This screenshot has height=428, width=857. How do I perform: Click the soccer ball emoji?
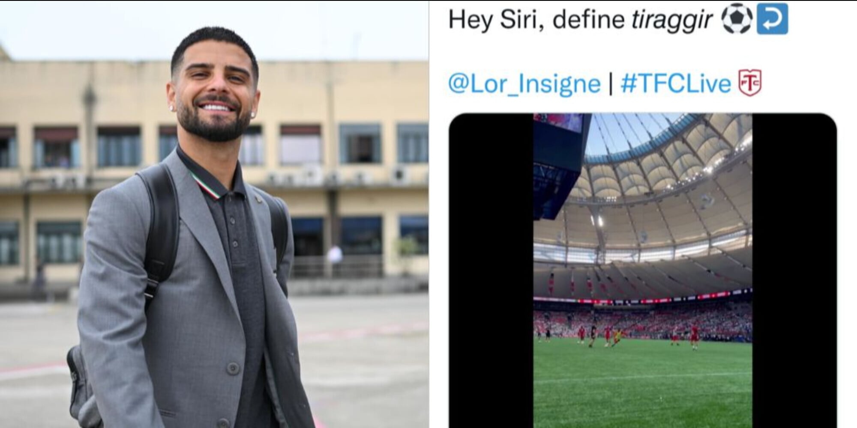click(x=737, y=19)
